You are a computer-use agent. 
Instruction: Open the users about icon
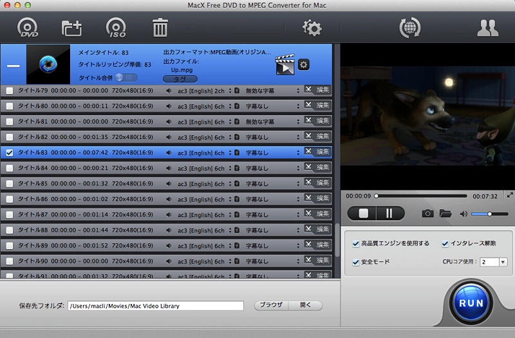[487, 28]
